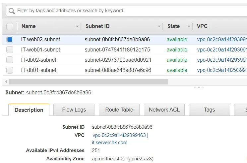Open the State column dropdown arrow
The height and width of the screenshot is (163, 247).
tap(189, 26)
